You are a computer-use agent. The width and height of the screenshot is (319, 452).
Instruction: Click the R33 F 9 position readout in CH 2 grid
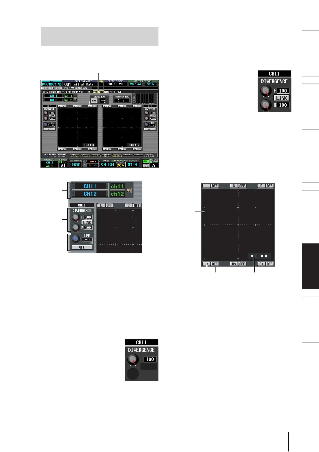133,145
